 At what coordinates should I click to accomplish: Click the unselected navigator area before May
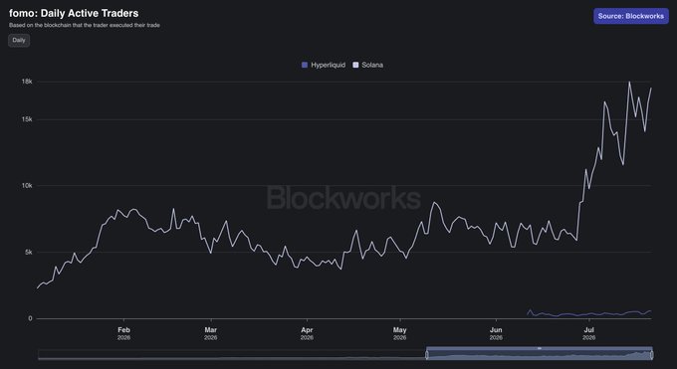pyautogui.click(x=232, y=355)
